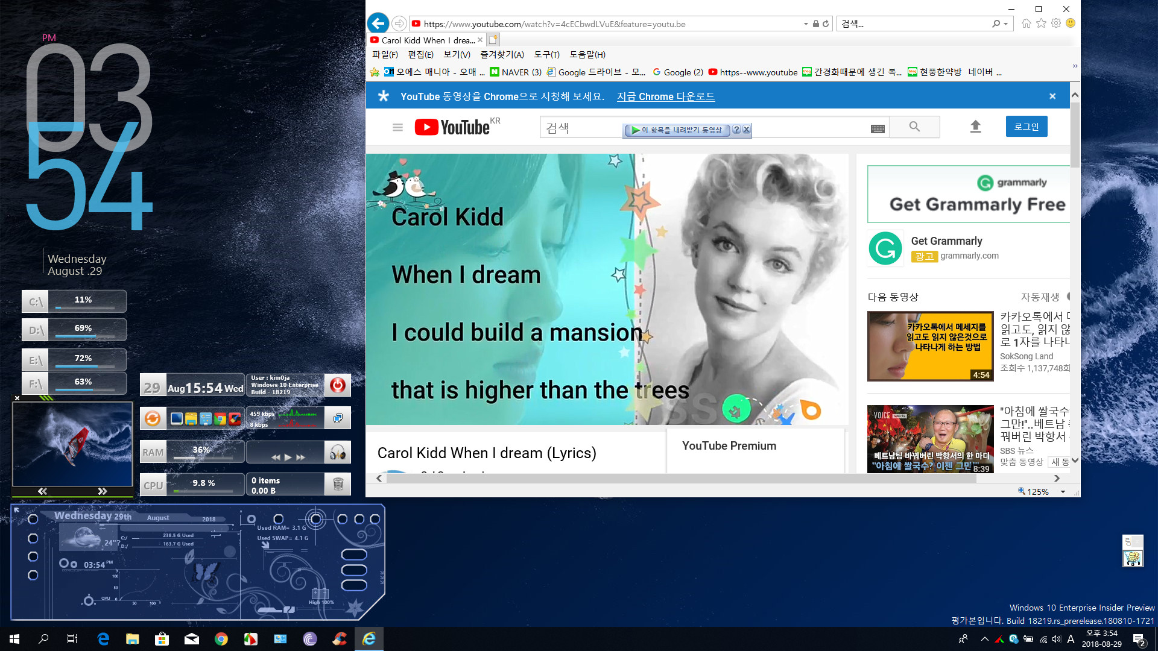Show previous slideshow photo with the double left arrow
This screenshot has height=651, width=1158.
coord(42,491)
